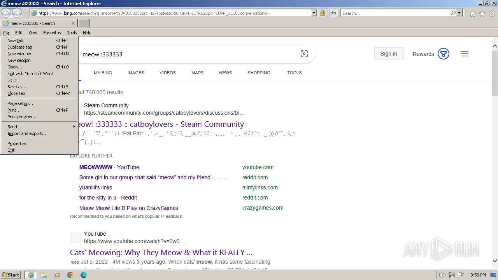This screenshot has height=280, width=498.
Task: Choose New window menu entry
Action: pos(39,54)
